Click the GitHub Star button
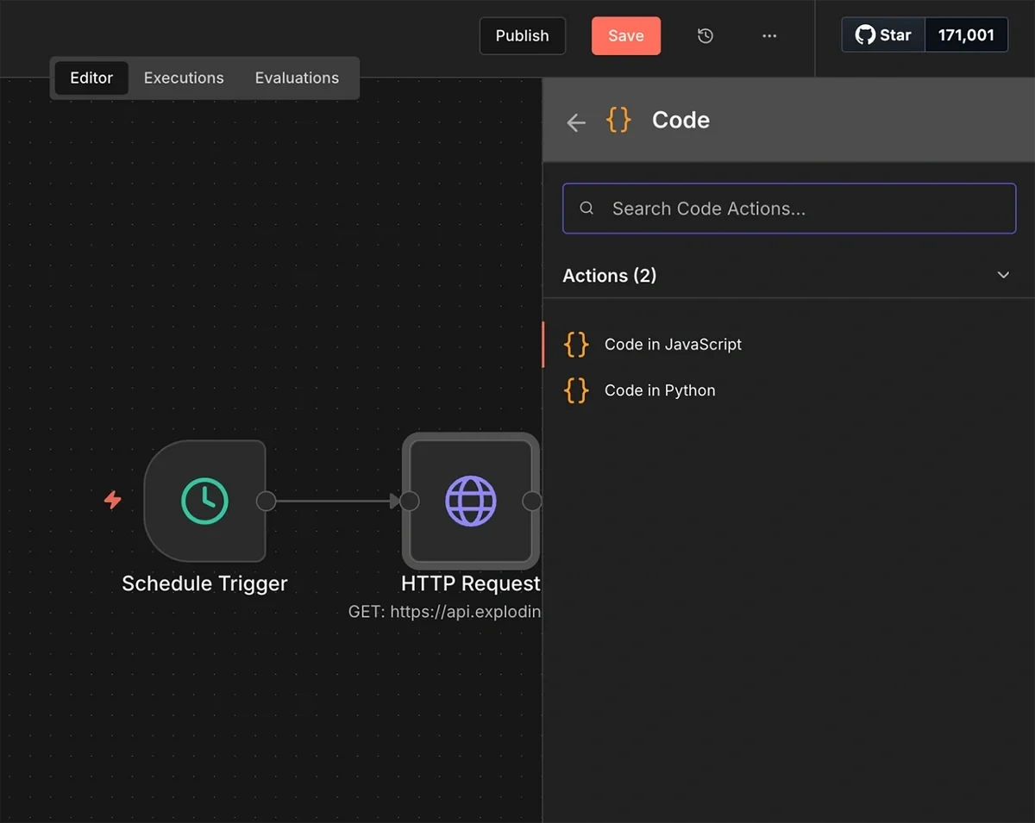Image resolution: width=1035 pixels, height=823 pixels. [883, 35]
